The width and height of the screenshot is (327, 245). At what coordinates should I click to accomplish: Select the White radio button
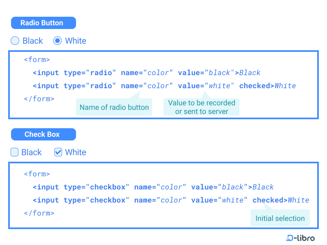[57, 40]
